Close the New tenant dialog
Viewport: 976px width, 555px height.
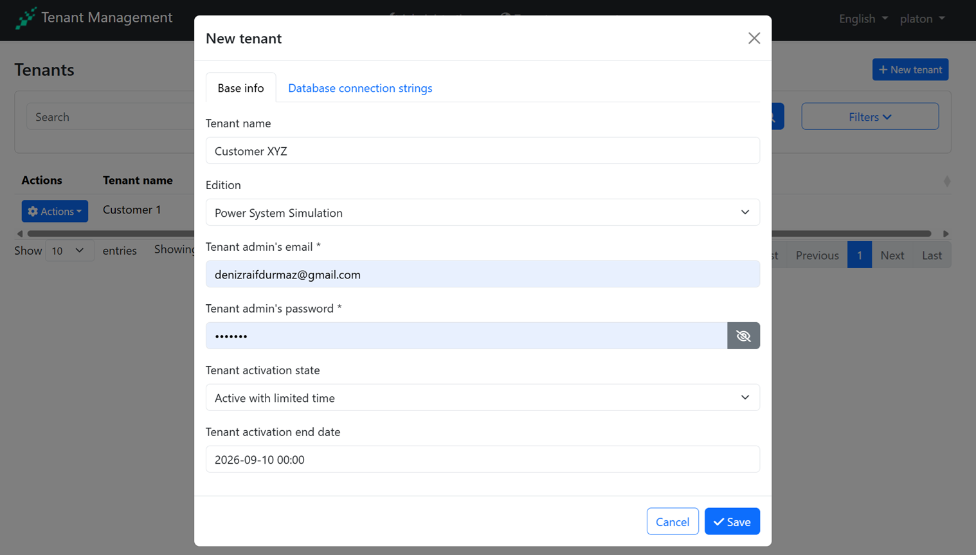(754, 39)
